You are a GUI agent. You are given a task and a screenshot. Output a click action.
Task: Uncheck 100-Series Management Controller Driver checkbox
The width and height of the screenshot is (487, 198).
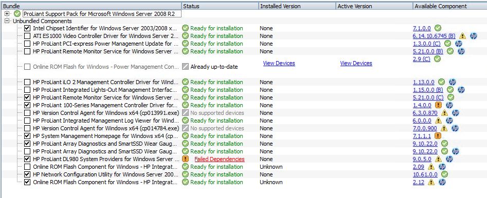point(27,105)
